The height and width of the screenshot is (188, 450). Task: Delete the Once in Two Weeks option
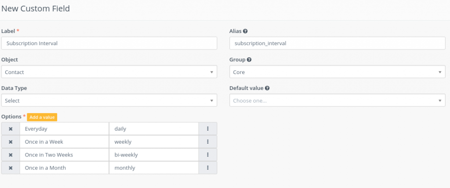[x=11, y=155]
